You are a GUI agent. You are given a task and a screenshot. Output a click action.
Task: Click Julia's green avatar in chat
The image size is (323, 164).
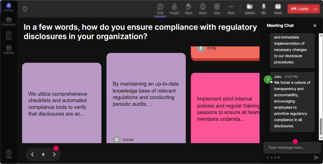(x=268, y=79)
